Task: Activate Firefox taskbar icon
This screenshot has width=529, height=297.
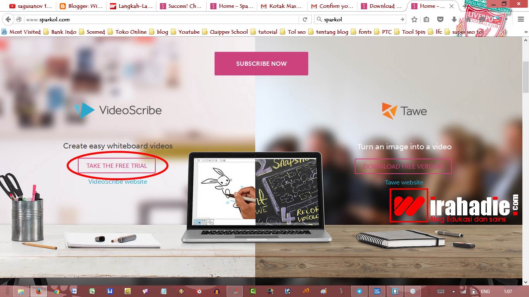Action: point(39,291)
